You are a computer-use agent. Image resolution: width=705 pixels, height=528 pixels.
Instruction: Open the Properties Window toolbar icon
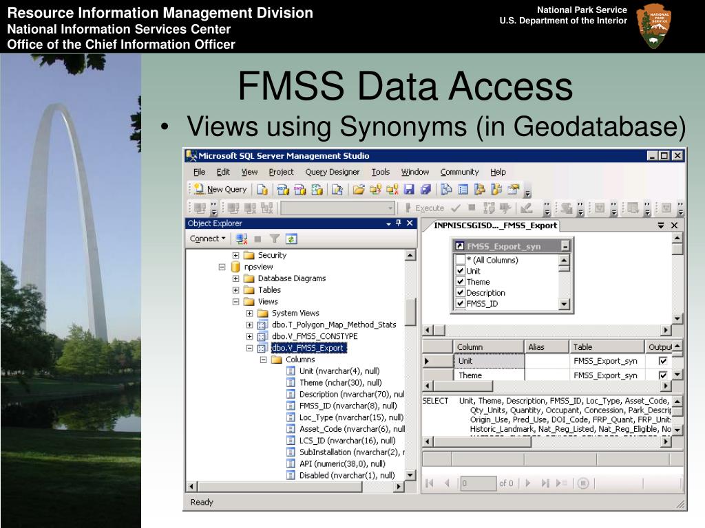pyautogui.click(x=513, y=190)
